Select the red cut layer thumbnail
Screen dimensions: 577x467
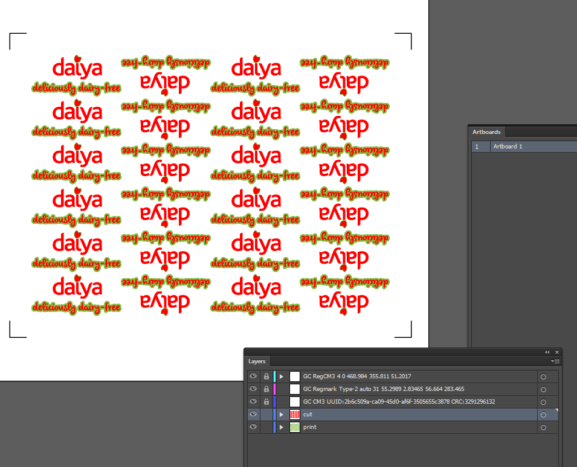[295, 415]
